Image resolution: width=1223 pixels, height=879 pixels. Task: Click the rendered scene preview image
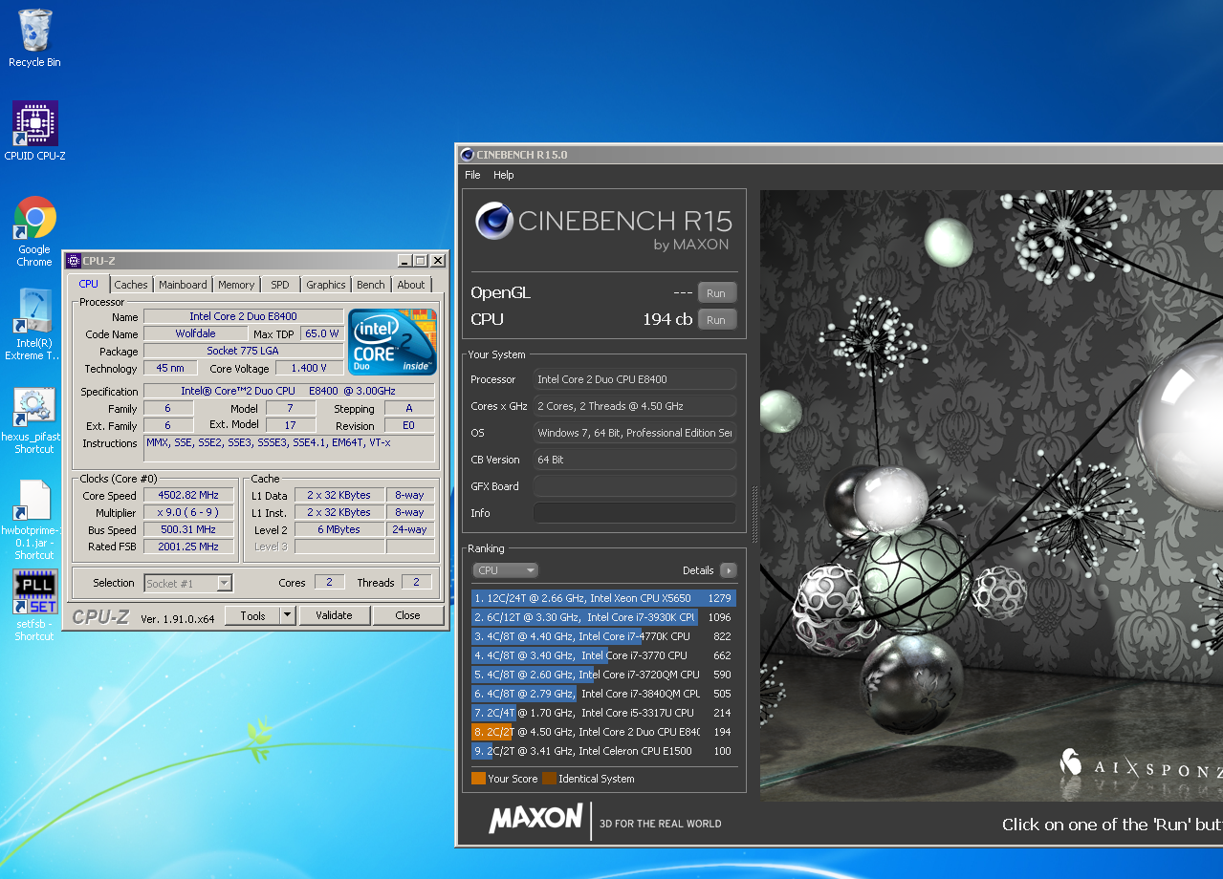click(991, 495)
